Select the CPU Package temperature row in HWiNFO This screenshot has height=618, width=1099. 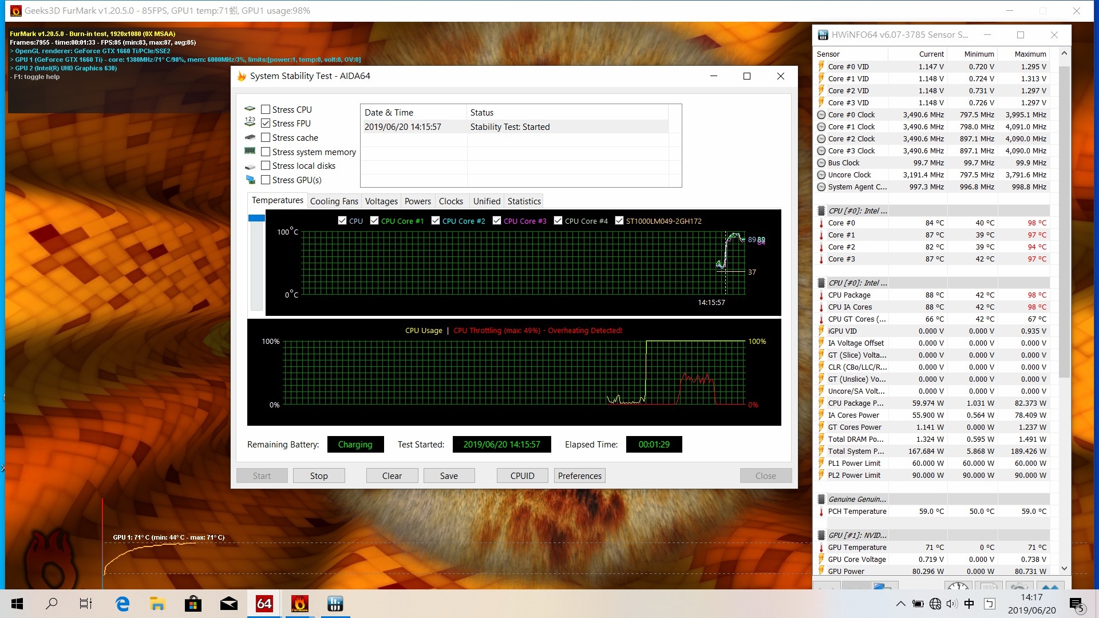click(934, 295)
